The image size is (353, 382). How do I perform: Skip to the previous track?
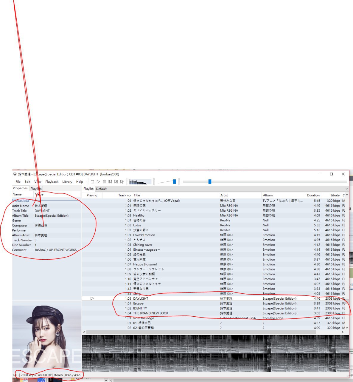tap(110, 182)
